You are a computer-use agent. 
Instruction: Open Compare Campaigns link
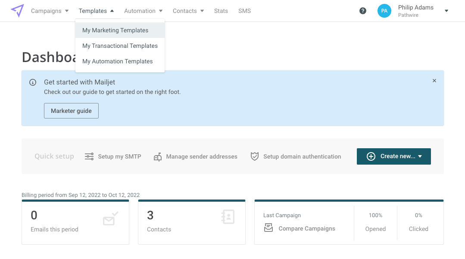point(307,228)
